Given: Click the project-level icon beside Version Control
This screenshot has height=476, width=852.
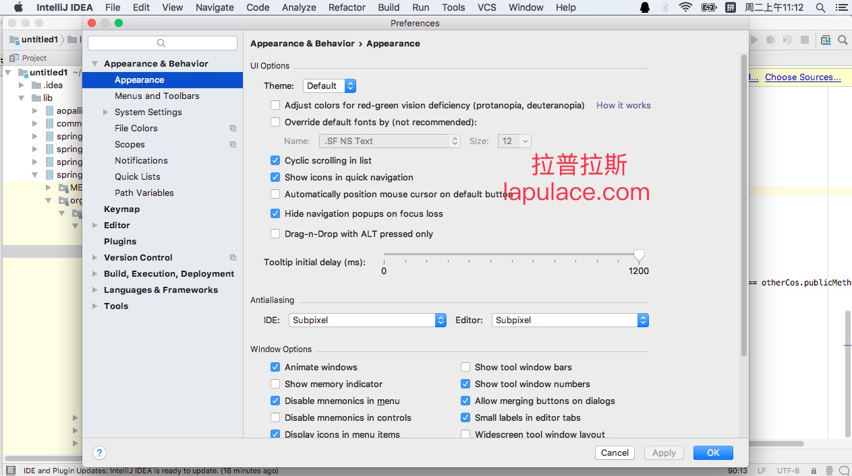Looking at the screenshot, I should [233, 257].
